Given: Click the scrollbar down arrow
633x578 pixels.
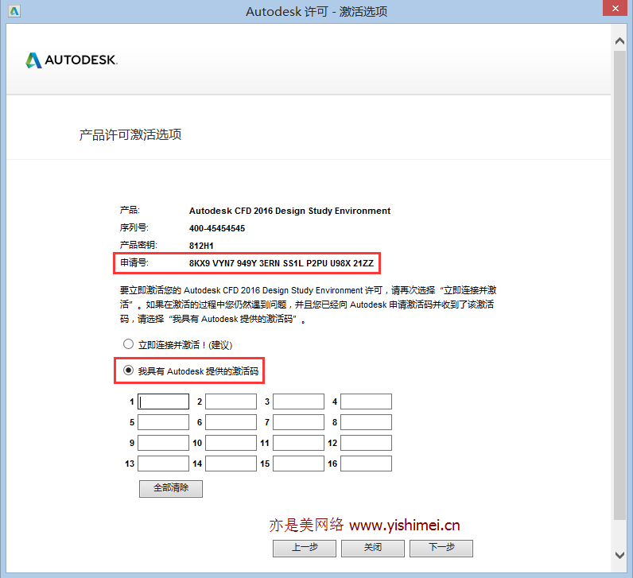Looking at the screenshot, I should (x=619, y=555).
